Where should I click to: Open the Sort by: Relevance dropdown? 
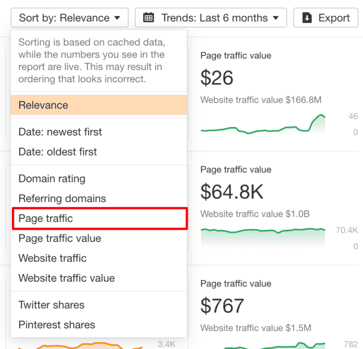point(69,18)
